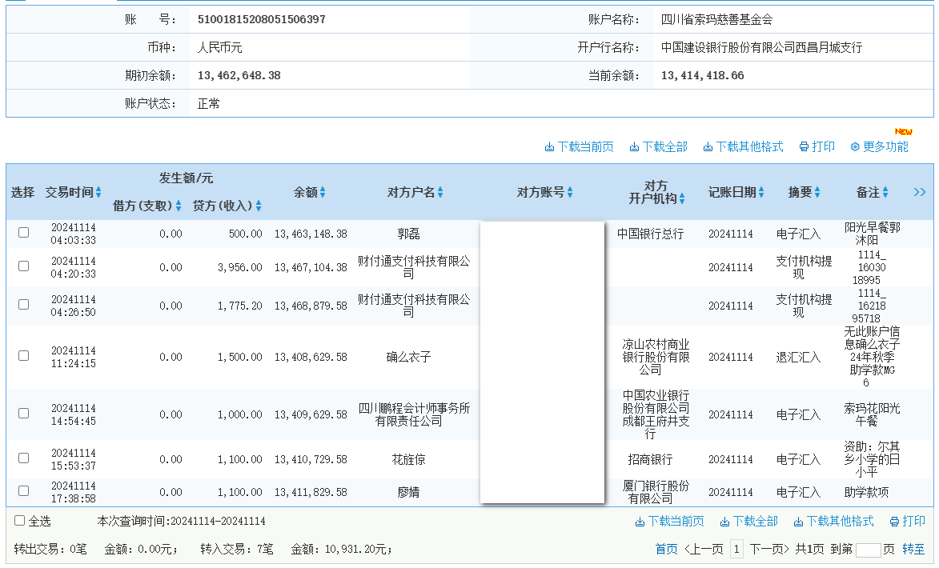
Task: Expand more columns with double chevron
Action: coord(920,192)
